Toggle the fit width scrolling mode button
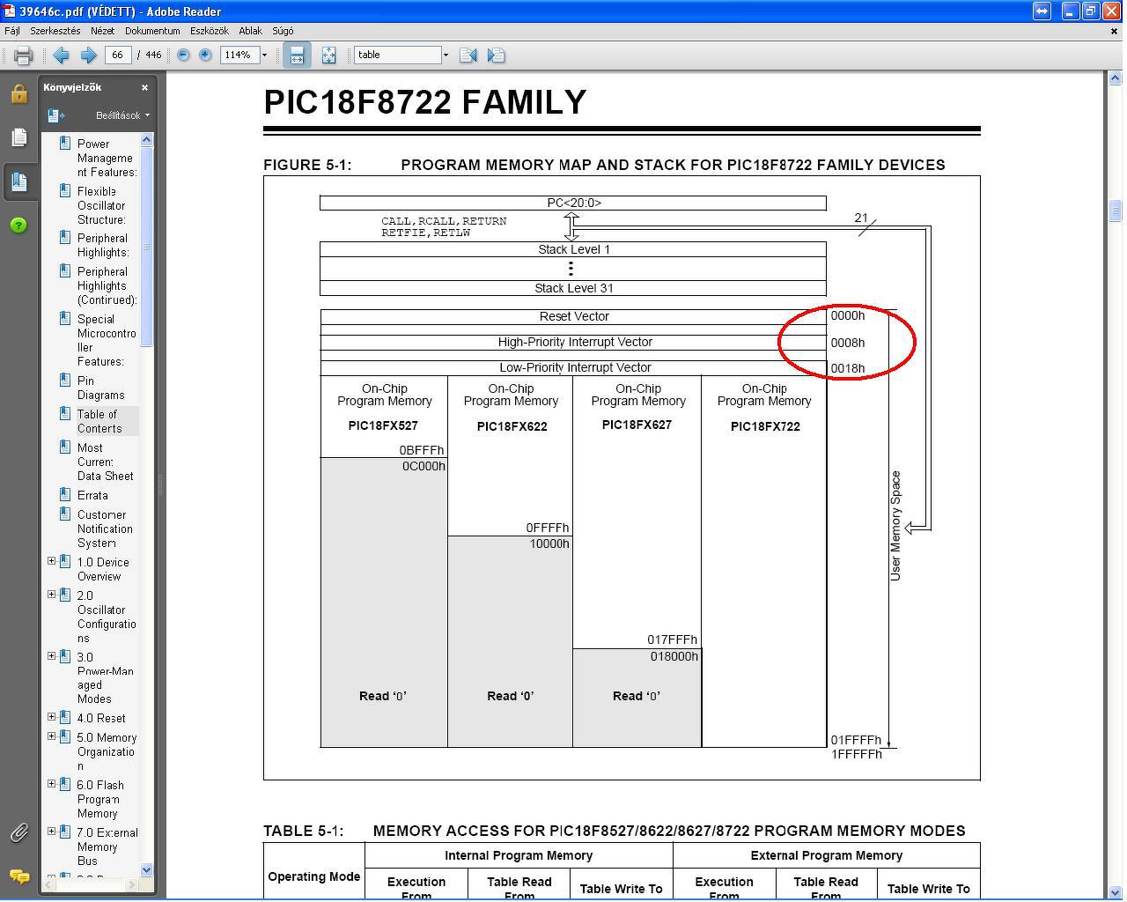Viewport: 1127px width, 902px height. [x=297, y=55]
